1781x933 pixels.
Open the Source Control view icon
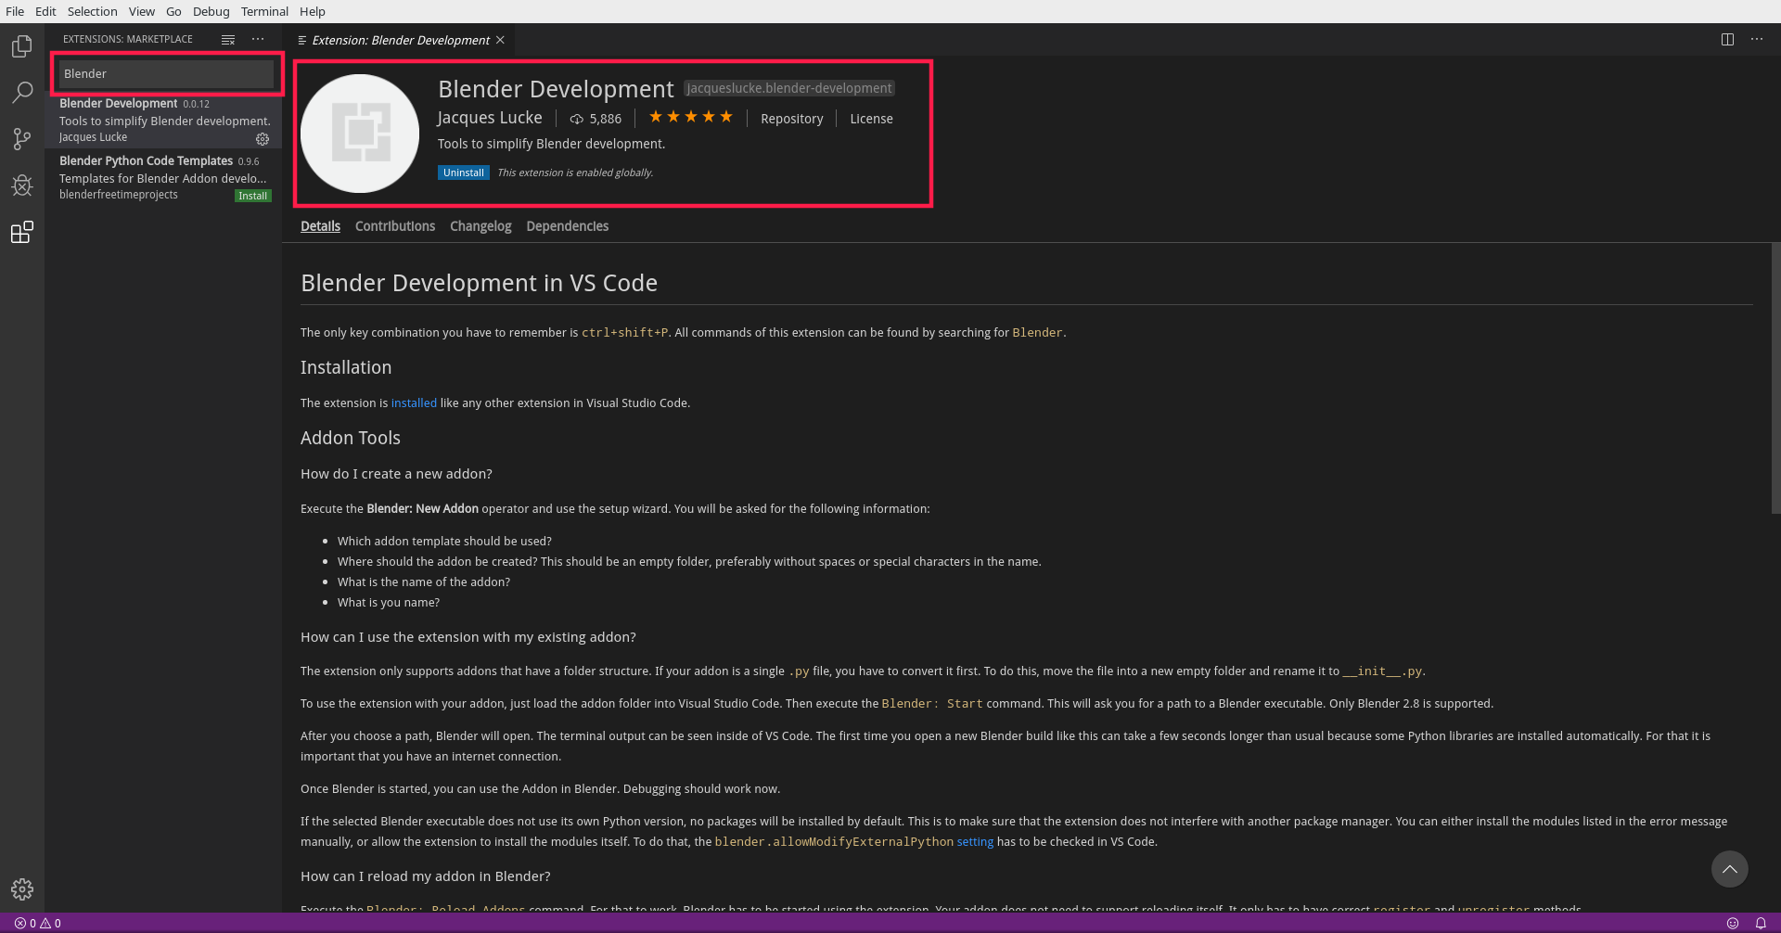point(22,139)
